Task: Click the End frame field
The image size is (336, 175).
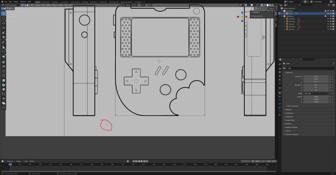Action: point(271,161)
